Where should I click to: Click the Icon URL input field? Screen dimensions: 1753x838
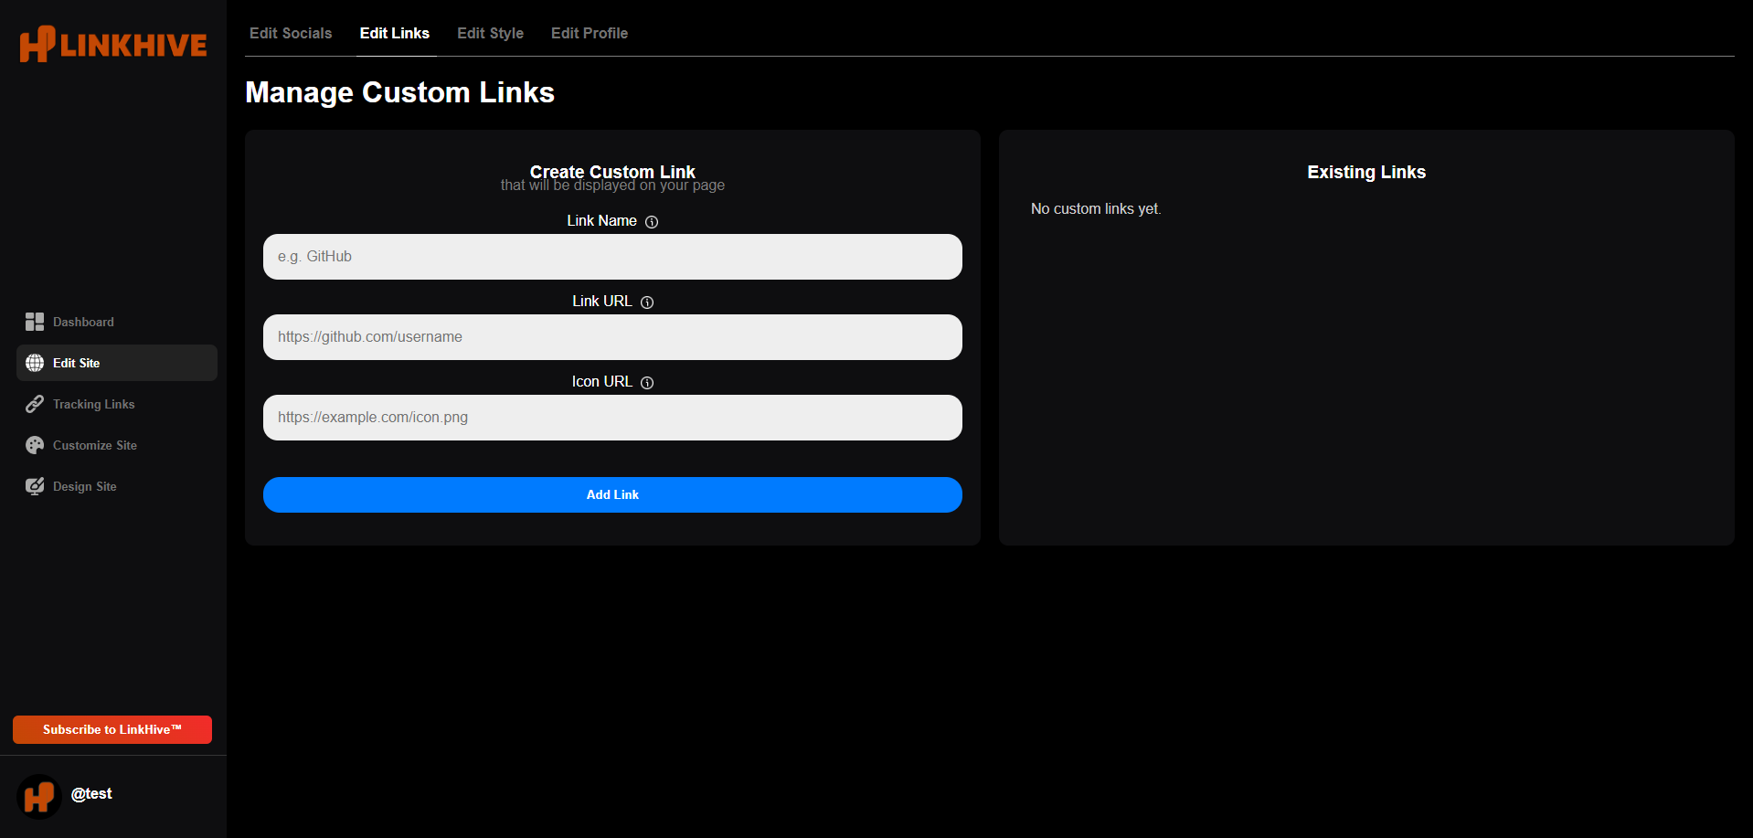click(x=612, y=418)
